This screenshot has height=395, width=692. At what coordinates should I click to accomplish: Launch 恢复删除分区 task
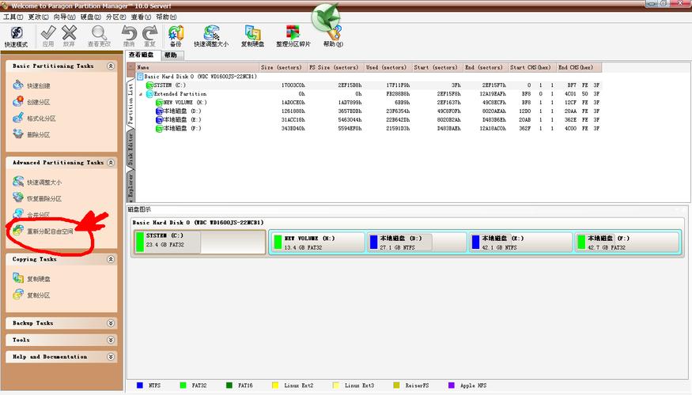(x=37, y=198)
